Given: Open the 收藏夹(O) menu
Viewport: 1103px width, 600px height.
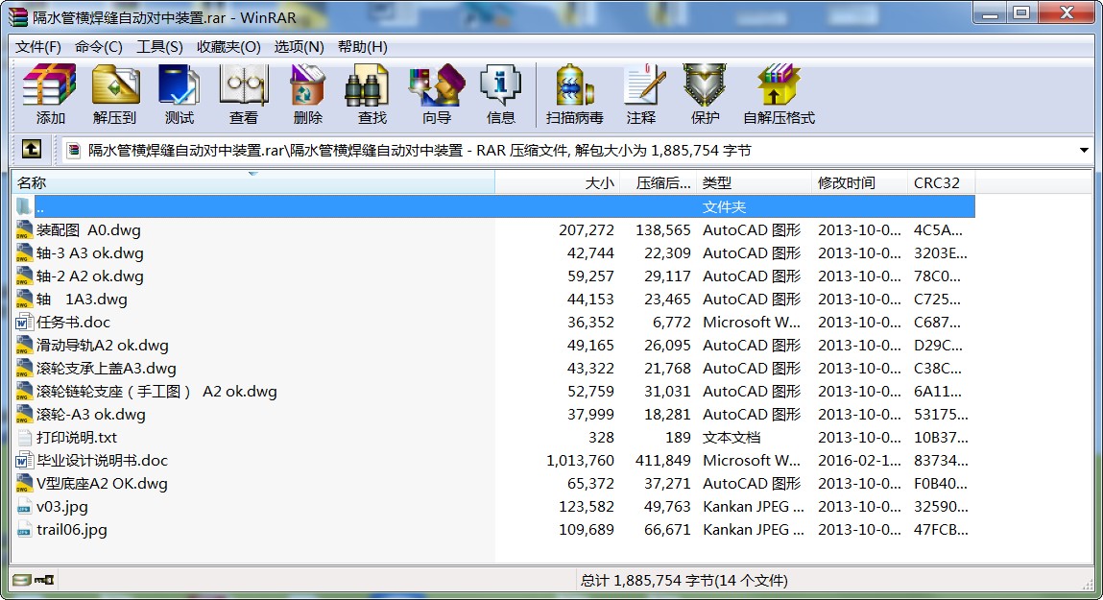Looking at the screenshot, I should pyautogui.click(x=228, y=46).
